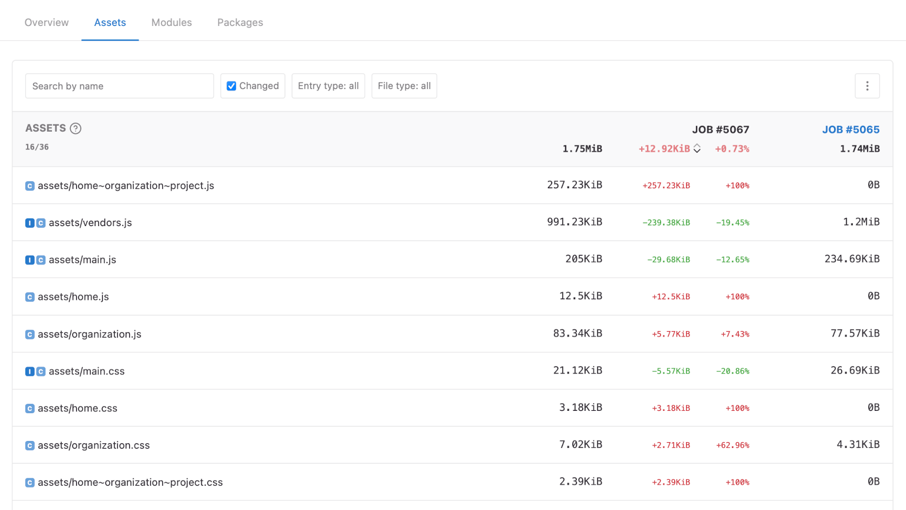906x510 pixels.
Task: Click the chunk badge on assets/organization.js
Action: pyautogui.click(x=29, y=334)
